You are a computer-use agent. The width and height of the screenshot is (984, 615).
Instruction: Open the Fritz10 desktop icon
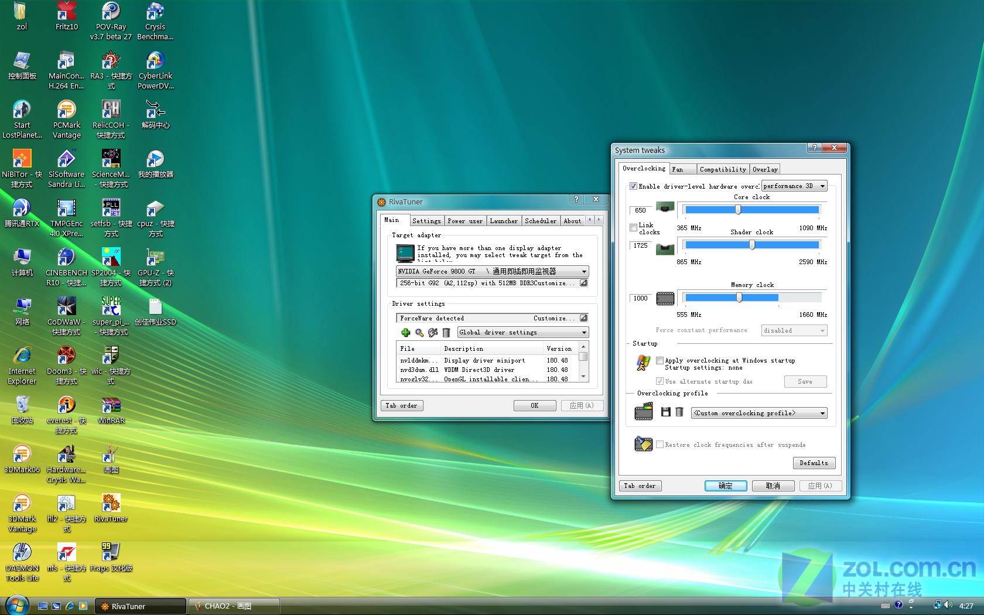click(67, 16)
